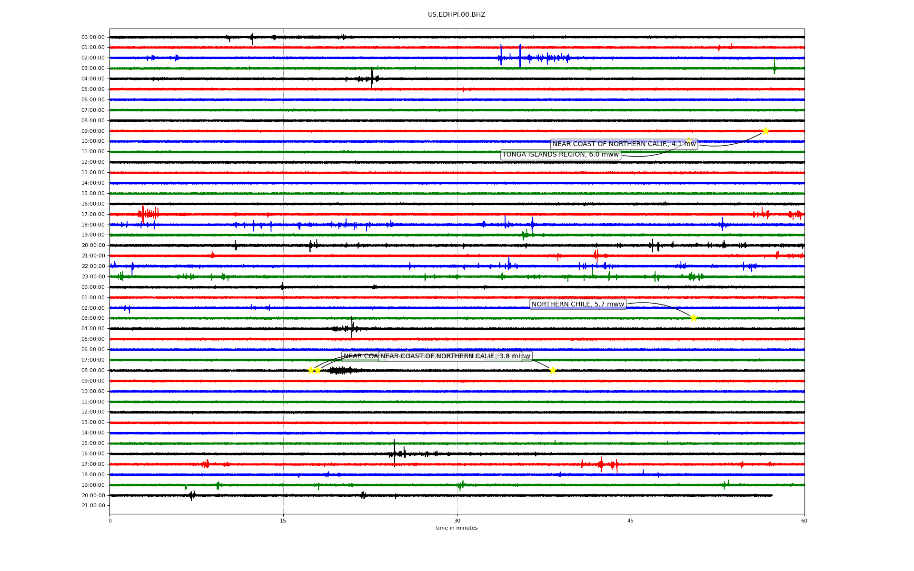Click the NORTHERN CALIF. 4.1 mw annotation box

[x=624, y=144]
